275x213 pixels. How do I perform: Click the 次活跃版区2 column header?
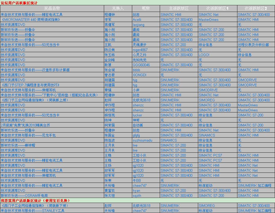pos(256,8)
